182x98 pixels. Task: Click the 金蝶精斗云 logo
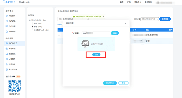coord(9,2)
